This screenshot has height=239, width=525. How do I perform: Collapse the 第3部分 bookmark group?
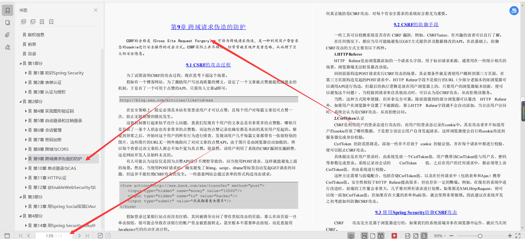(x=21, y=197)
